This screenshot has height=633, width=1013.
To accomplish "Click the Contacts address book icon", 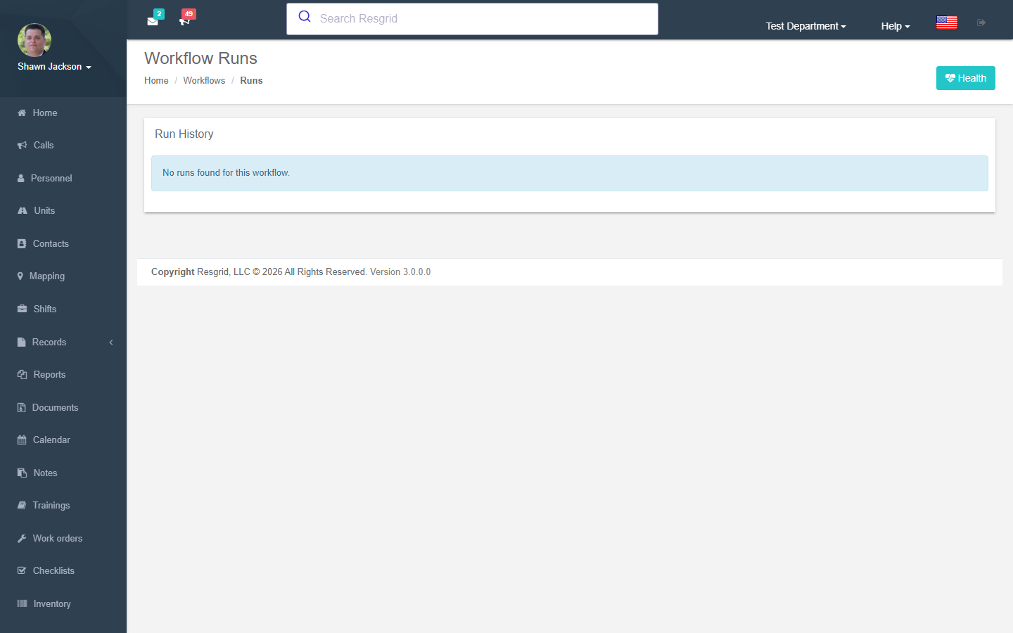I will (x=22, y=244).
